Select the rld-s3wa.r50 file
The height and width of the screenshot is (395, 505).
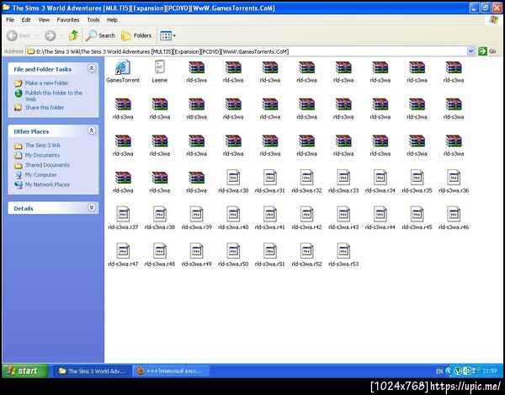[x=233, y=255]
